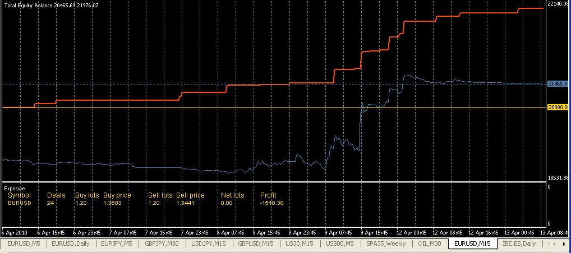Click the 6 Apr 15:45 time label

click(52, 232)
